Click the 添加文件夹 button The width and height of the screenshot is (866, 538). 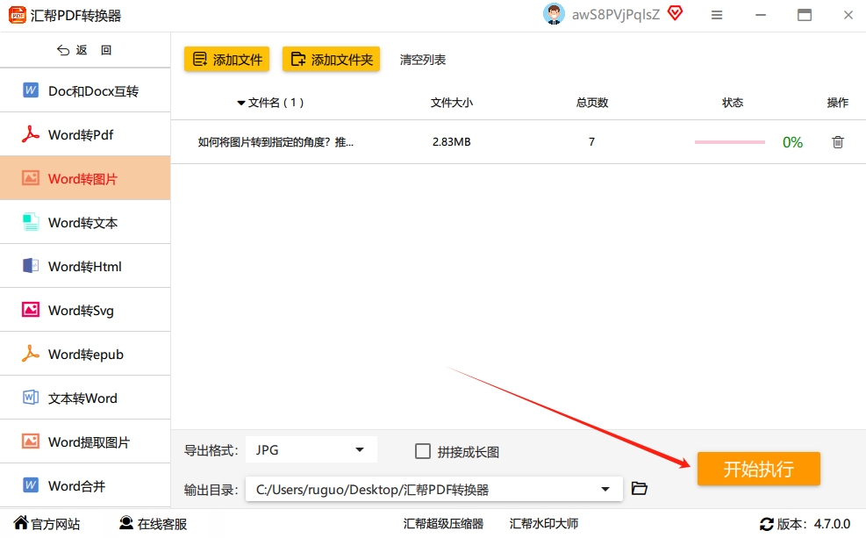[x=332, y=59]
